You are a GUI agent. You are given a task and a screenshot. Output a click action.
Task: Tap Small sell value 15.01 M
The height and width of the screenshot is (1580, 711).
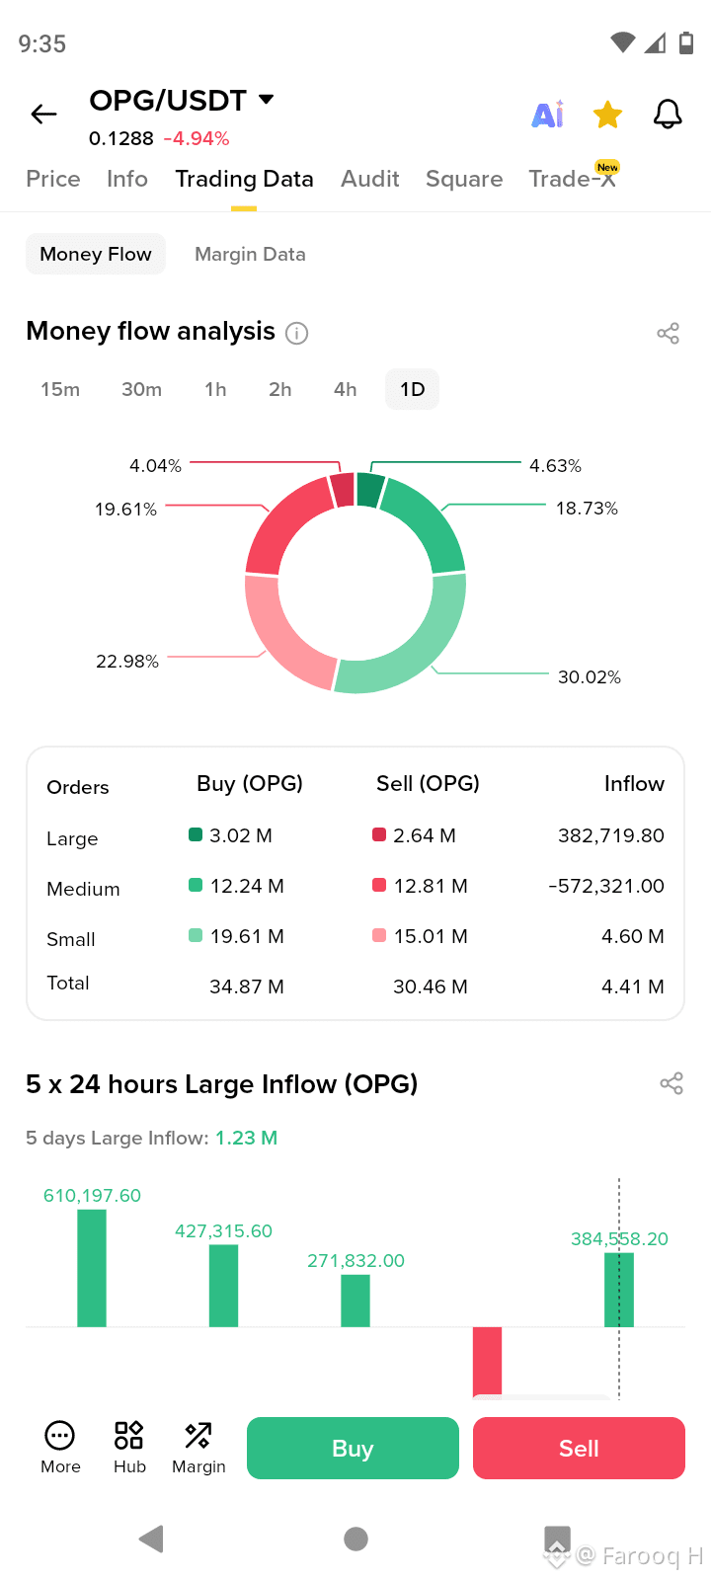[x=431, y=936]
